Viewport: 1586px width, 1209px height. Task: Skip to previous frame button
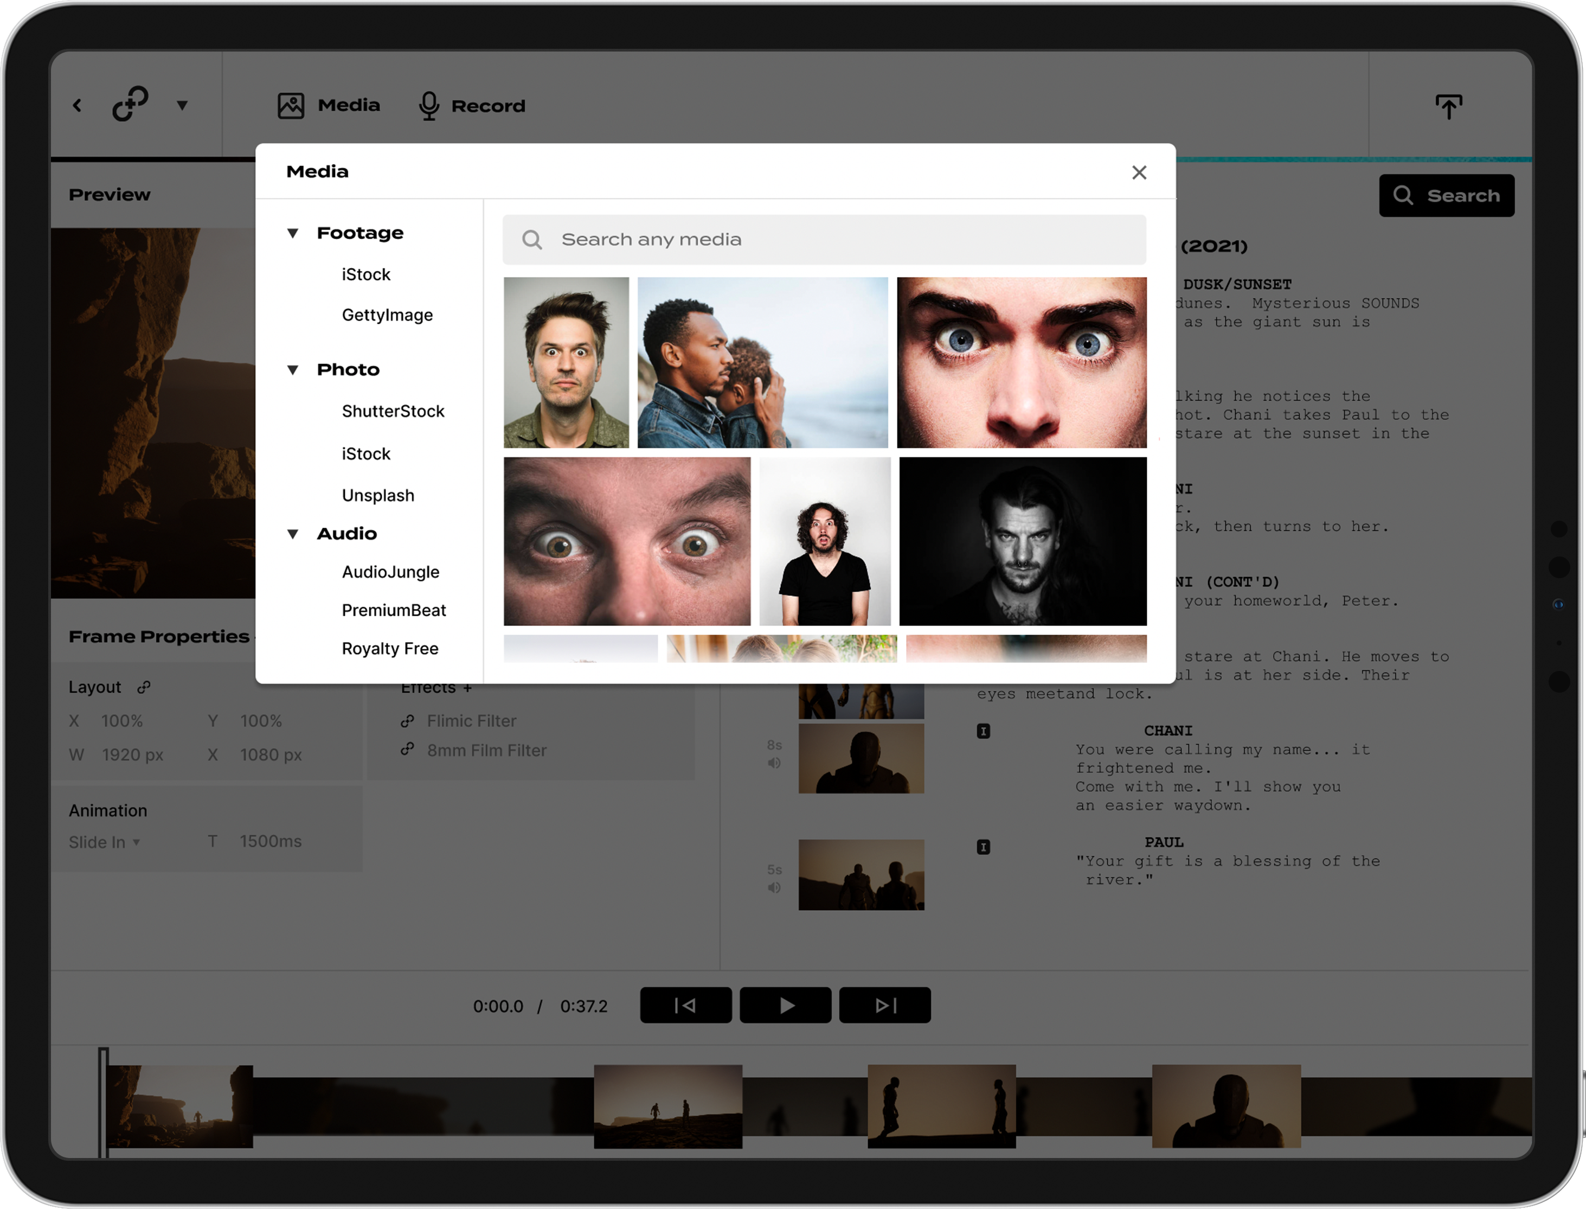[685, 1006]
